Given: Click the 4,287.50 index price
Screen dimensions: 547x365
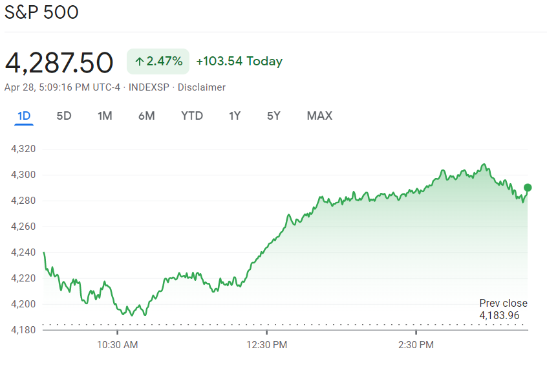Looking at the screenshot, I should [59, 62].
